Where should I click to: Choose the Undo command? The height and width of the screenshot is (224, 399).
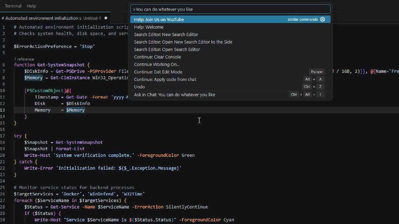coord(230,87)
